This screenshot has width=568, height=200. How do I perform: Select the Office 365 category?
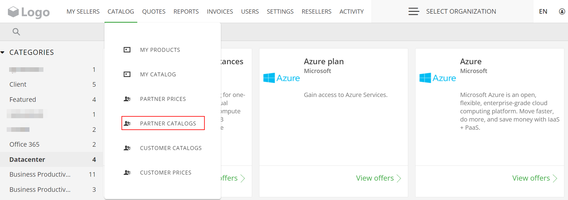pyautogui.click(x=24, y=145)
